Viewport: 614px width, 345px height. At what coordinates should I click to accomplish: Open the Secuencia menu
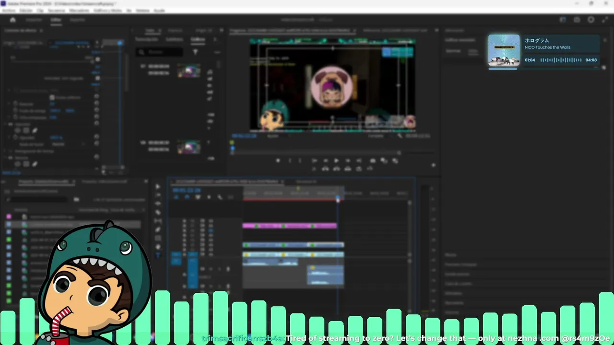56,10
